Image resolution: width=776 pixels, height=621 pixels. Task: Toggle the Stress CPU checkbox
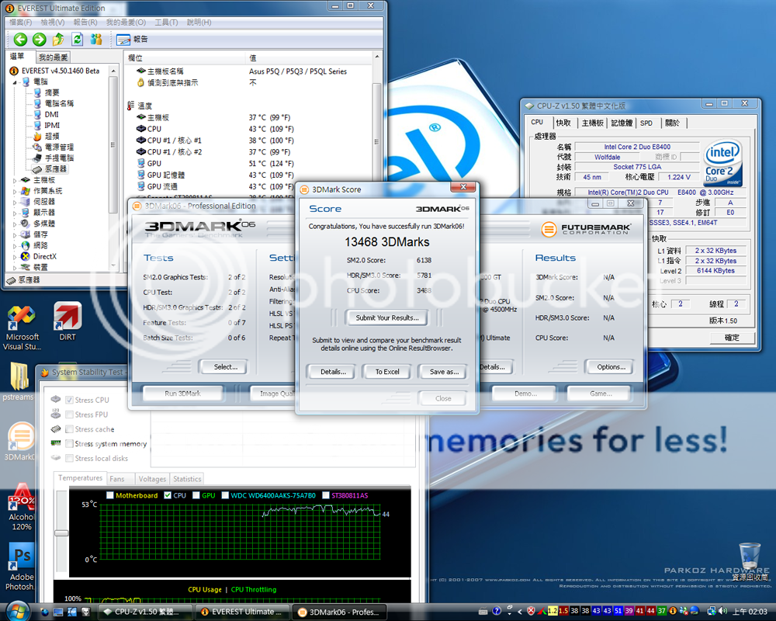69,400
